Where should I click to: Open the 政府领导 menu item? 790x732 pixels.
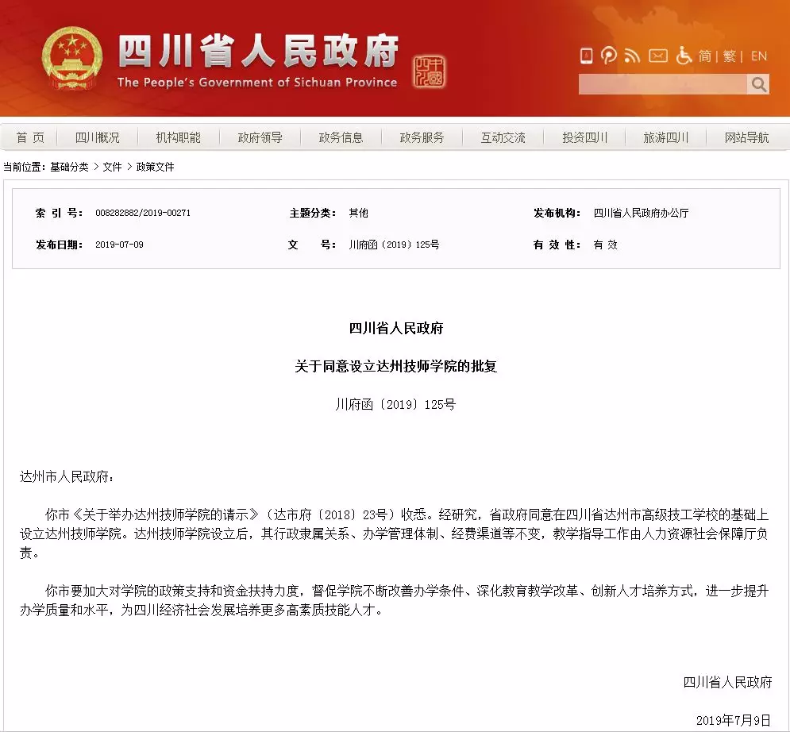[260, 137]
